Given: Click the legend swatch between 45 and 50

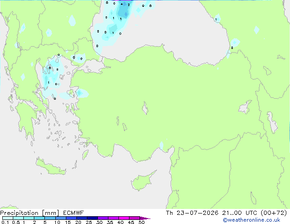Looking at the screenshot, I should click(134, 218).
